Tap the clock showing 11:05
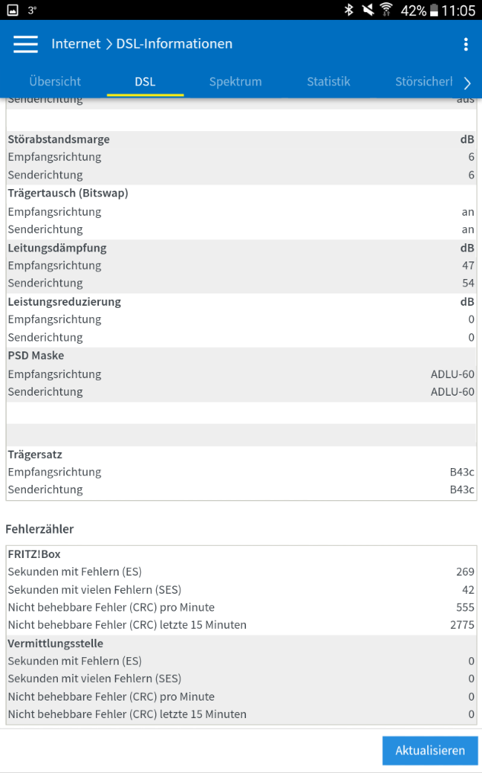482x773 pixels. coord(459,11)
